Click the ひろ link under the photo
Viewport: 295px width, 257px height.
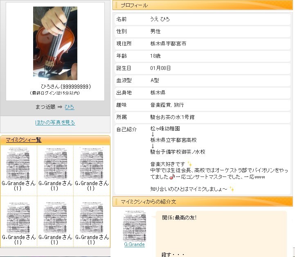70,107
